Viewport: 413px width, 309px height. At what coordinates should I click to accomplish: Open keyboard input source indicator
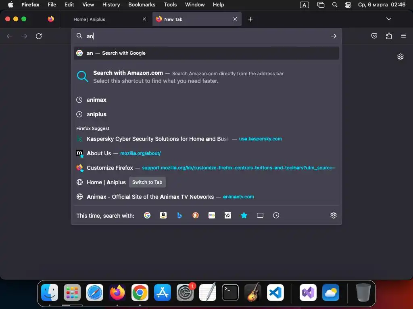[304, 5]
